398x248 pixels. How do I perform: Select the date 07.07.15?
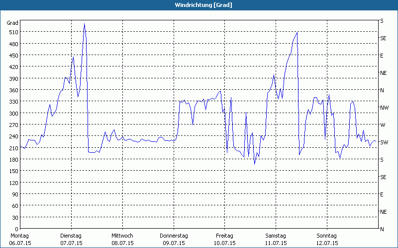pyautogui.click(x=71, y=243)
